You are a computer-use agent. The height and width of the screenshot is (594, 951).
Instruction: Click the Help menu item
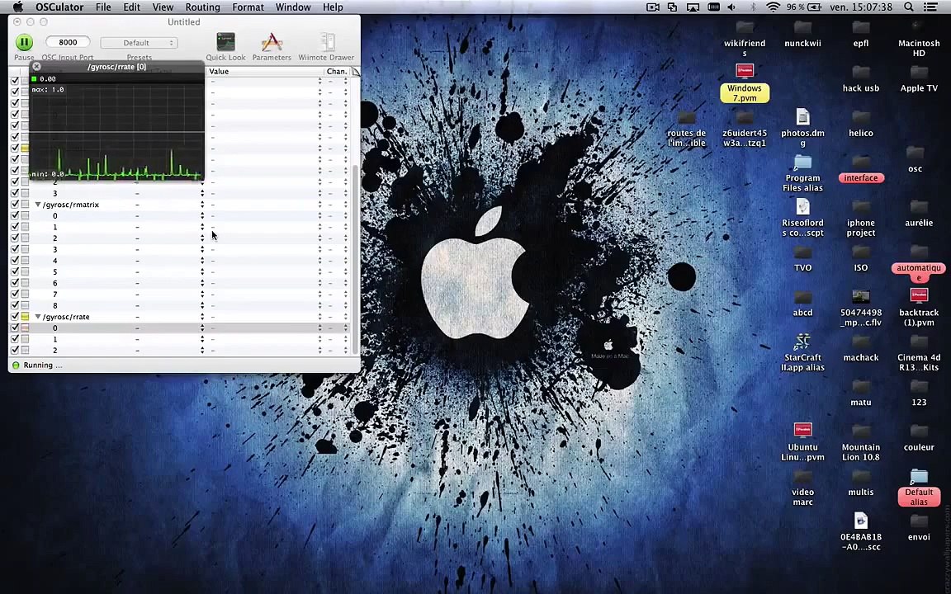[x=333, y=7]
